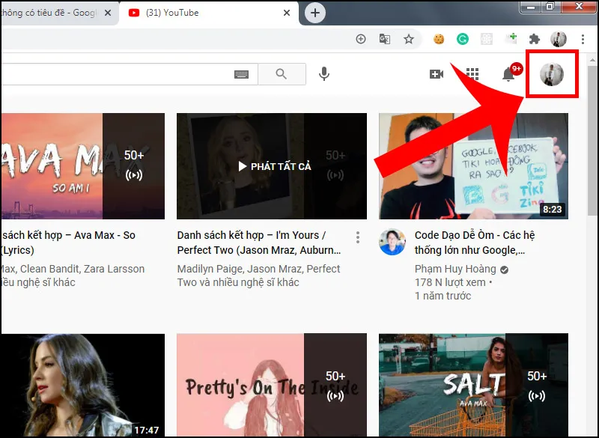Switch to the YouTube tab

point(187,13)
